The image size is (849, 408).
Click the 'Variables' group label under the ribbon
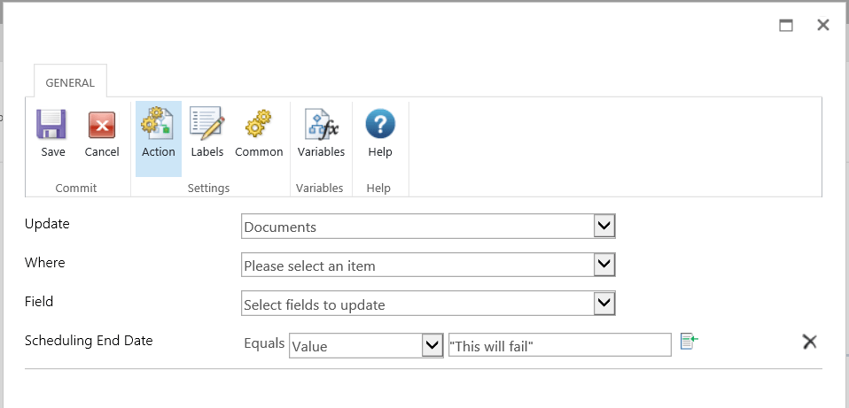click(319, 188)
